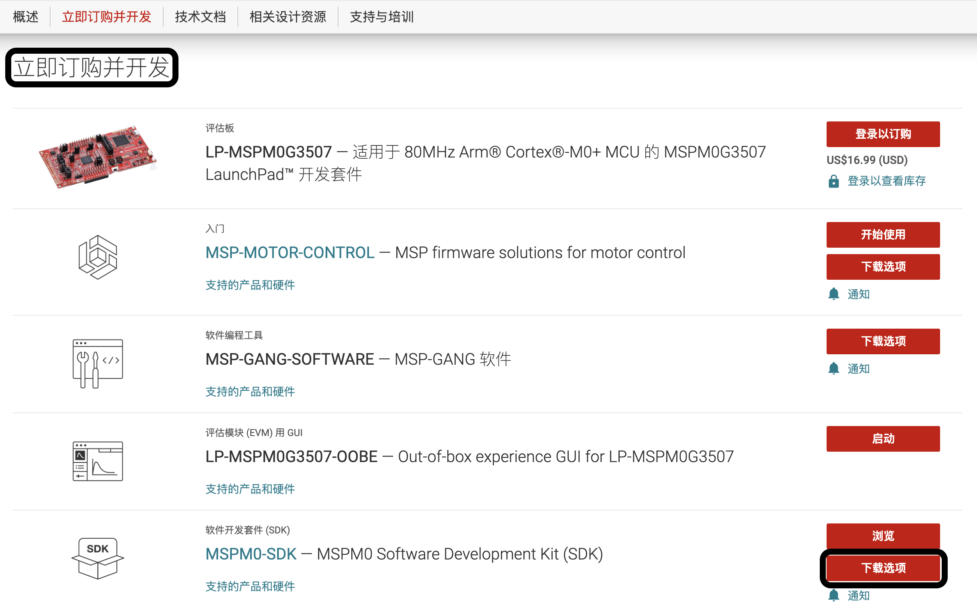The width and height of the screenshot is (977, 614).
Task: Click the MSP-GANG-SOFTWARE title text
Action: click(x=358, y=360)
